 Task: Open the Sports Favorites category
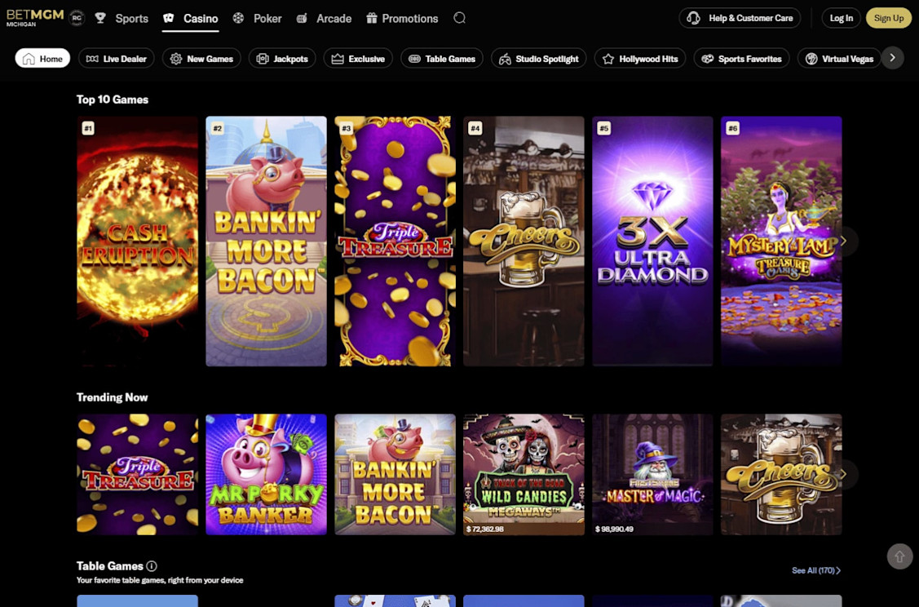[x=741, y=58]
